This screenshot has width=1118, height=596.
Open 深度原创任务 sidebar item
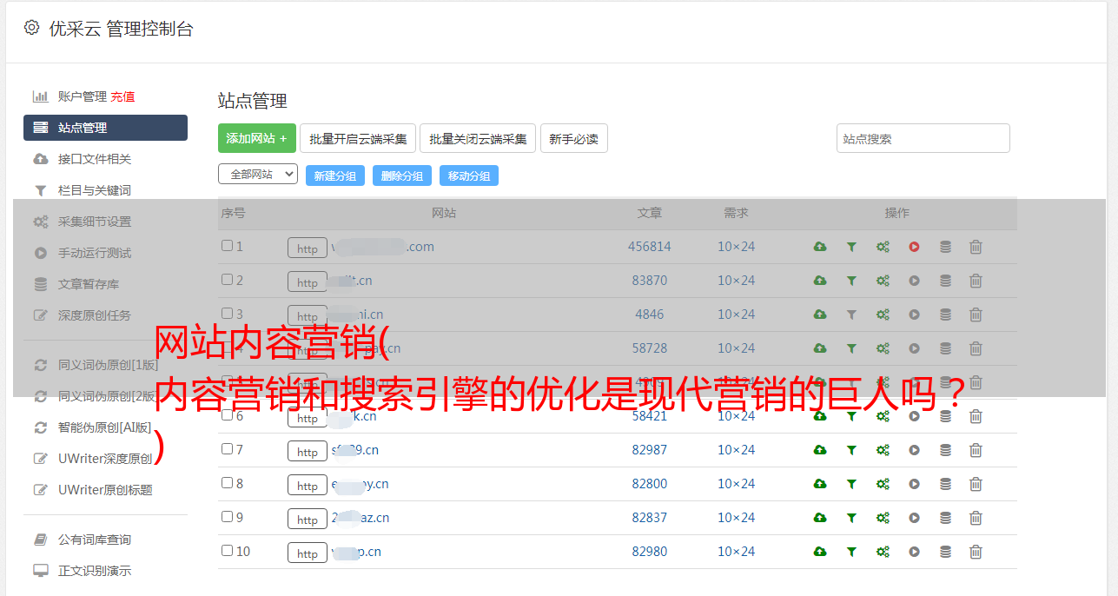click(95, 315)
